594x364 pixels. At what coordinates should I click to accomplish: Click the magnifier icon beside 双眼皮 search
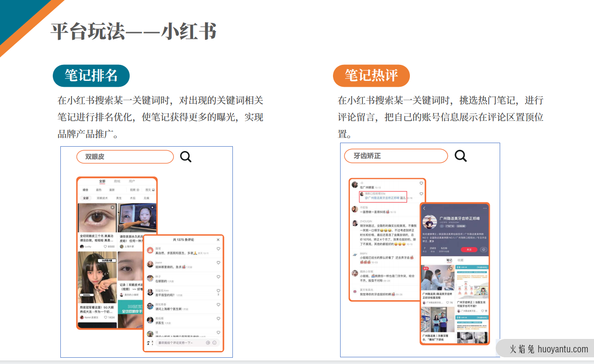click(x=185, y=157)
